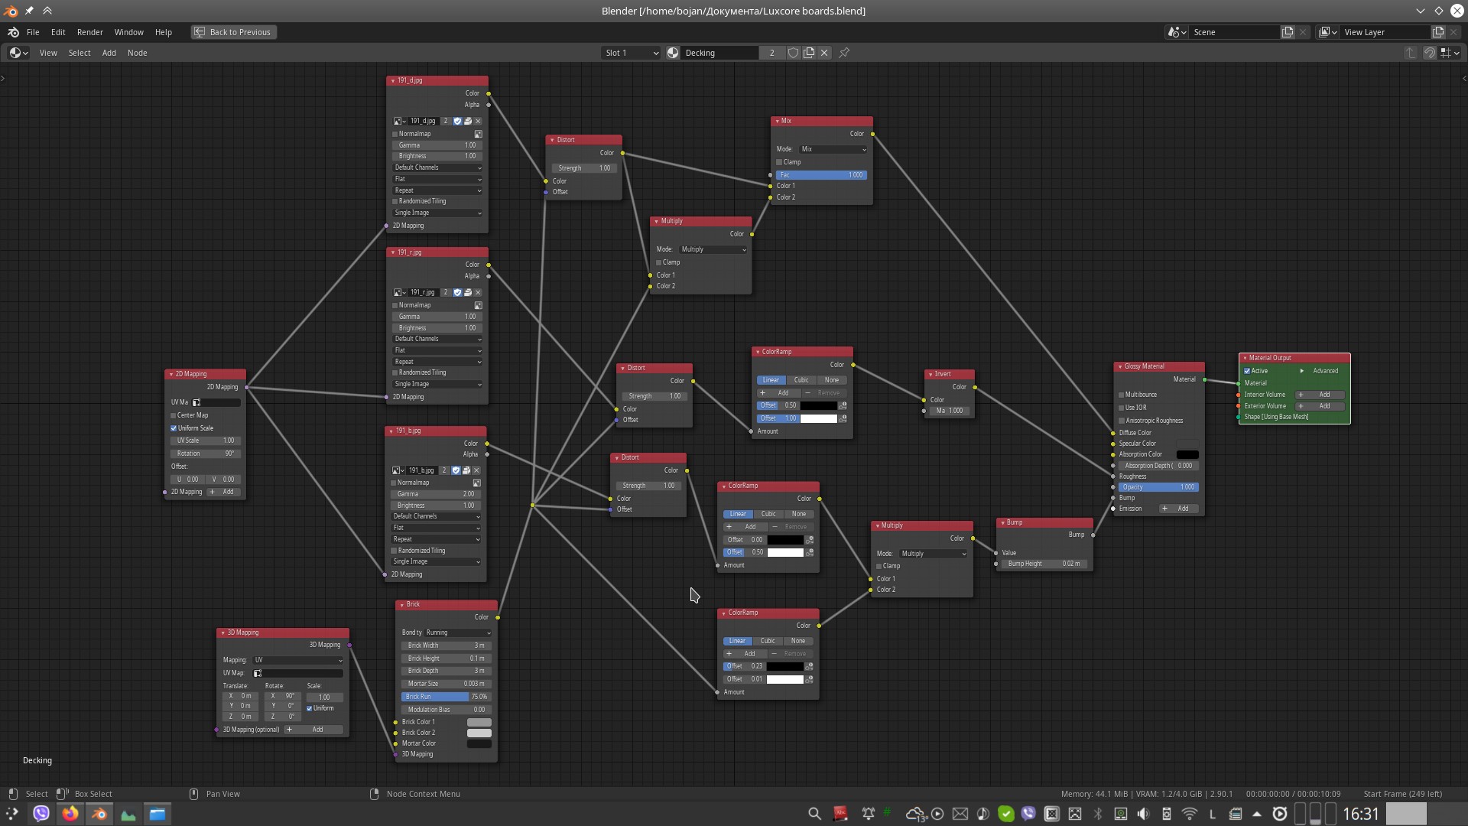Collapse the Material Output node triangle

pyautogui.click(x=1245, y=358)
